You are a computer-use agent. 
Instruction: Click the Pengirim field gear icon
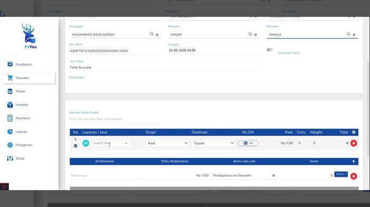pos(255,35)
